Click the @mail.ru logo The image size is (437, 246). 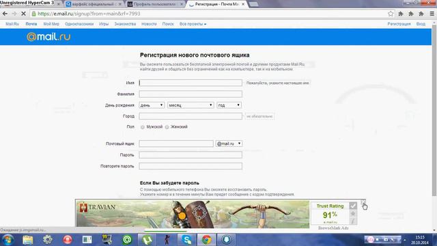[x=48, y=37]
